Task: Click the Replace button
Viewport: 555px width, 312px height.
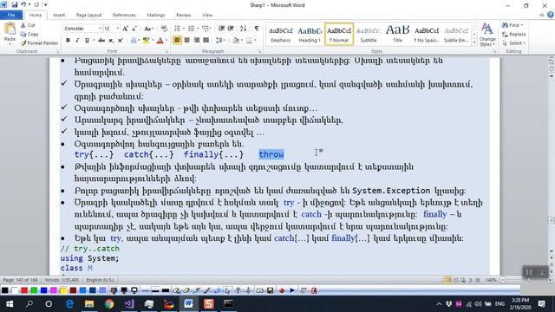Action: tap(514, 35)
